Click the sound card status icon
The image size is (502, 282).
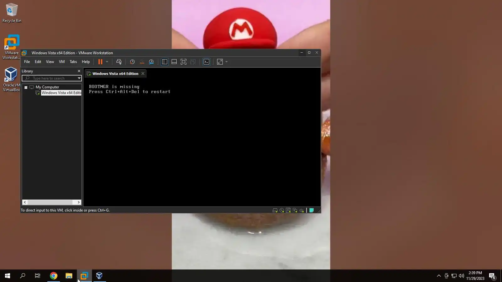pos(302,211)
